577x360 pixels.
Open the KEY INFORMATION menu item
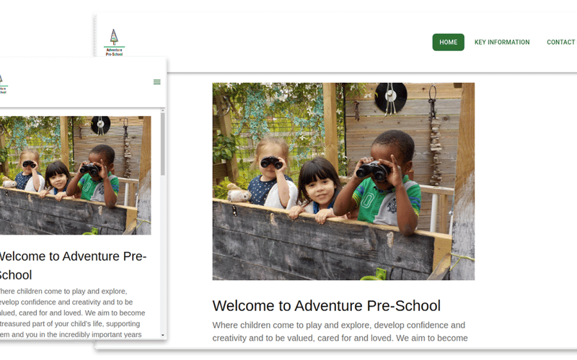pyautogui.click(x=502, y=42)
